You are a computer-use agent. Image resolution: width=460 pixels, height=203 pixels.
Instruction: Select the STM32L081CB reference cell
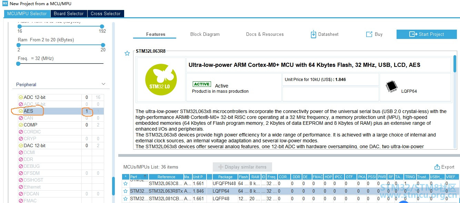(x=166, y=199)
